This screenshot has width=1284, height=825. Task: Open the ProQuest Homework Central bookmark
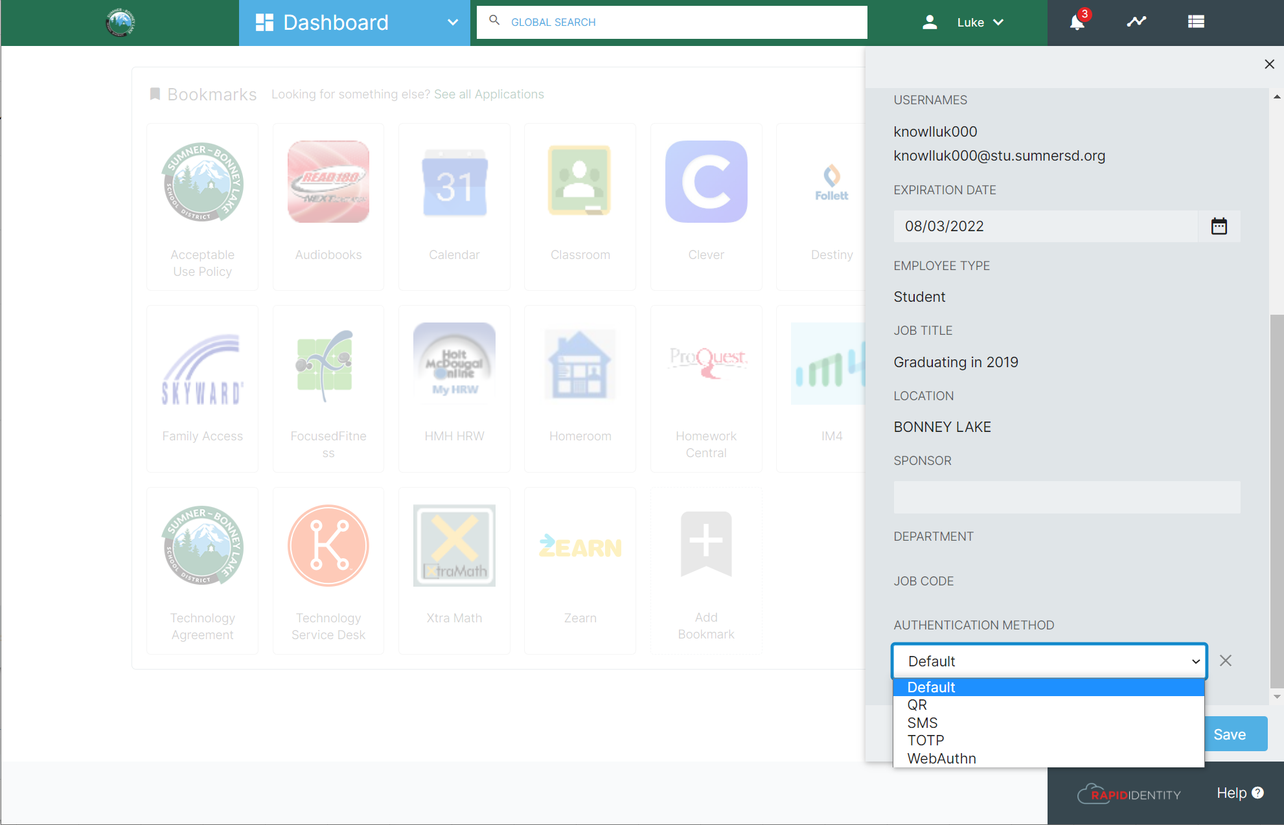[706, 389]
